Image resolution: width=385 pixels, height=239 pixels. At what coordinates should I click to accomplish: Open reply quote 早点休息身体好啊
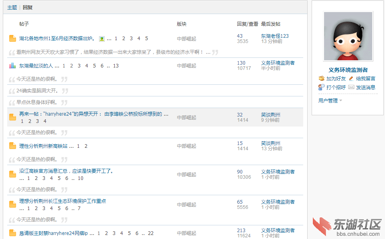[x=37, y=102]
